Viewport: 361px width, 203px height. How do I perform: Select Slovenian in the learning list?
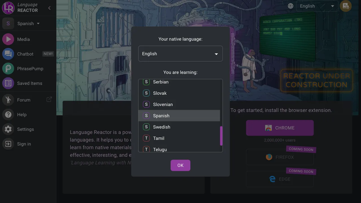[179, 104]
